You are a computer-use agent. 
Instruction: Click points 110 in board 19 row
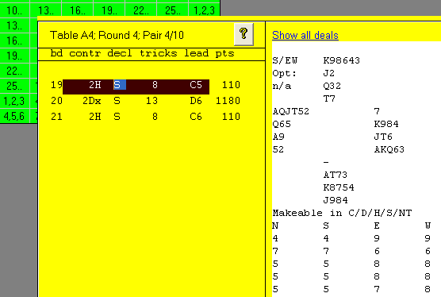[231, 85]
